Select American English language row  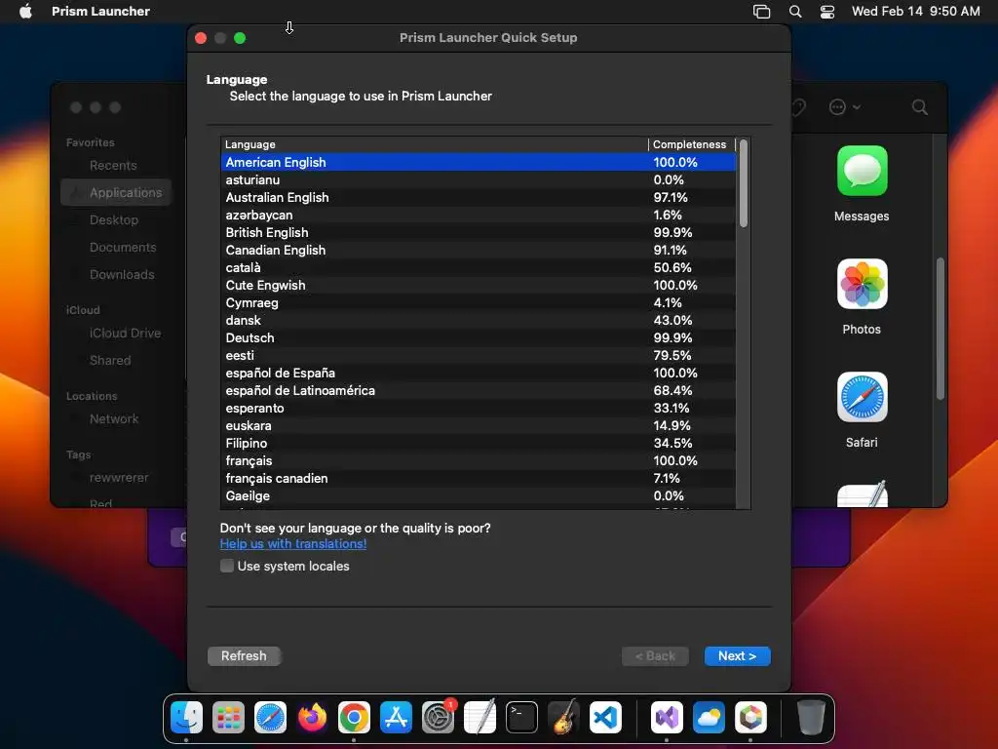pyautogui.click(x=479, y=163)
